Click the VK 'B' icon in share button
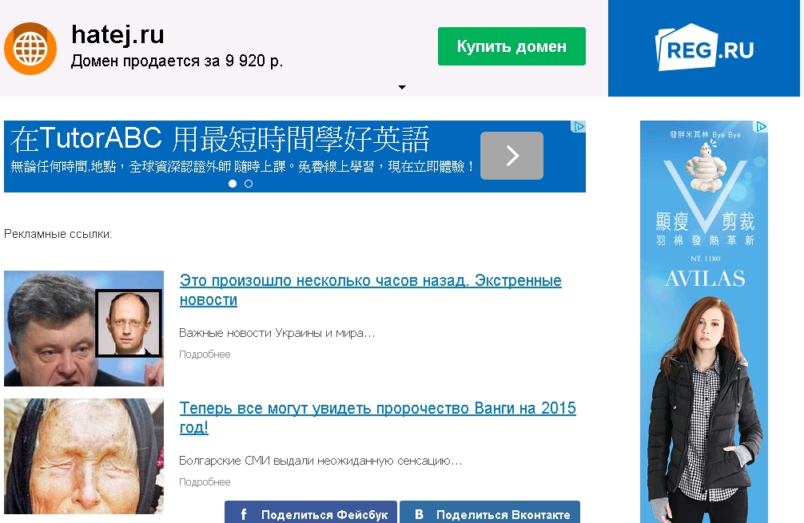 (x=419, y=515)
